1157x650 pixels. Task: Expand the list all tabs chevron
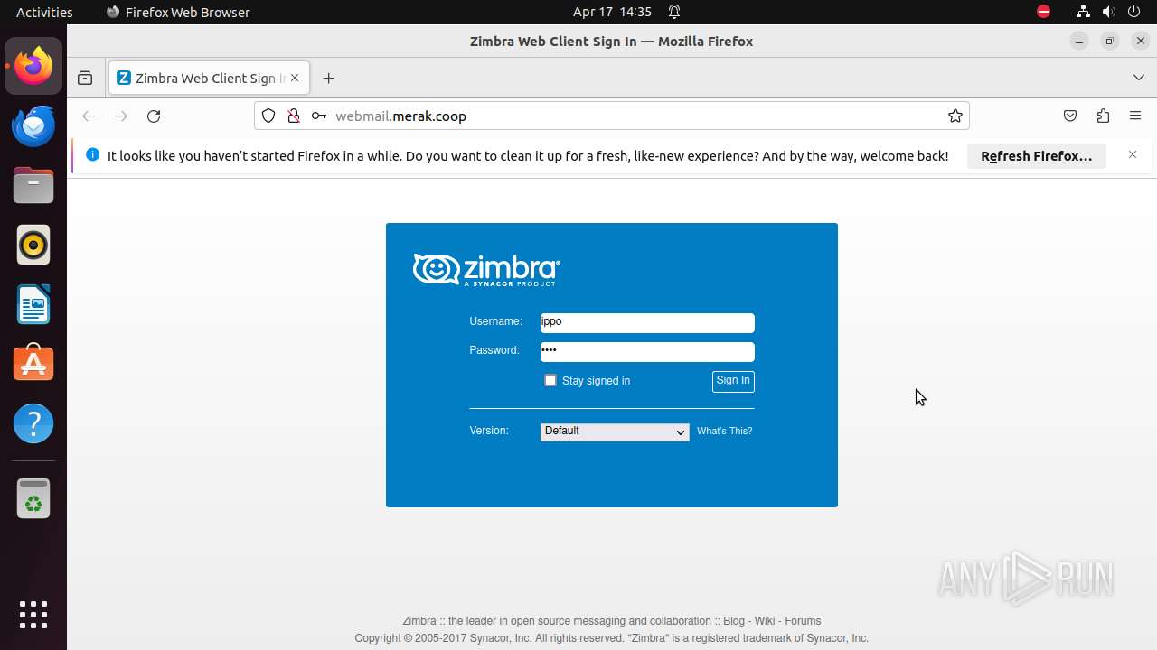point(1139,79)
